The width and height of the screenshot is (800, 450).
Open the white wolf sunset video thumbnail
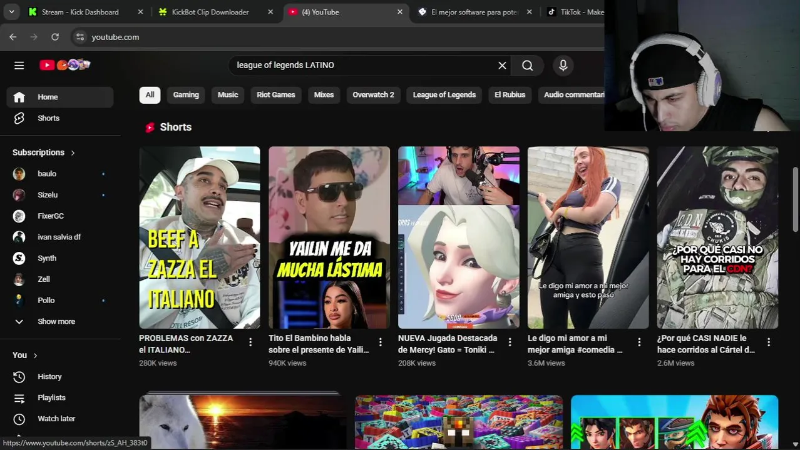click(243, 422)
